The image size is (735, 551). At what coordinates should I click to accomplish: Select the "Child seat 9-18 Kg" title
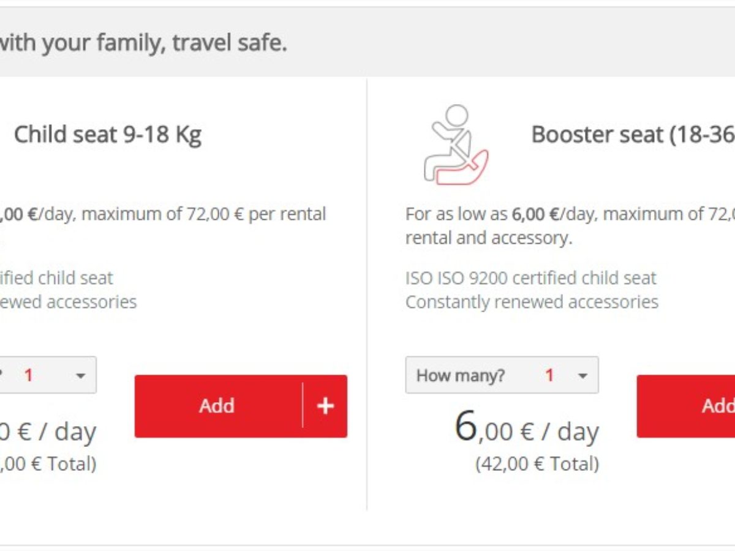[x=108, y=135]
